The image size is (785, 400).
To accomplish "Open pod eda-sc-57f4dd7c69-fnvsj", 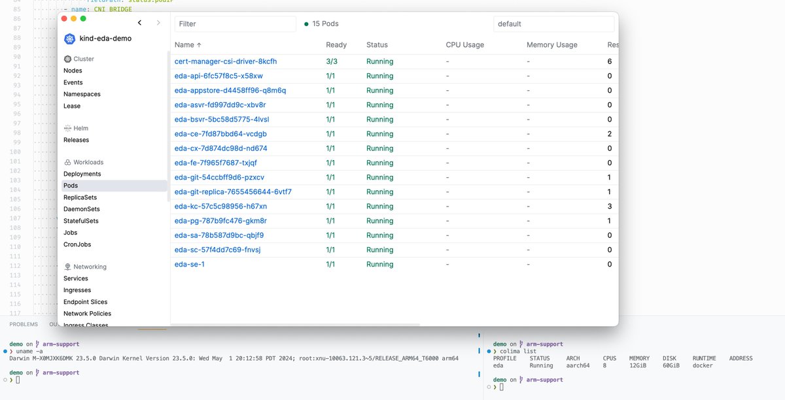I will coord(218,250).
